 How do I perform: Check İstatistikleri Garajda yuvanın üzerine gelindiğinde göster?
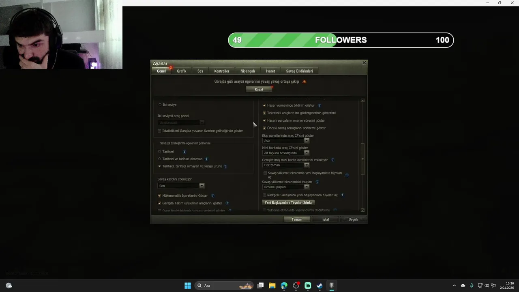coord(159,131)
